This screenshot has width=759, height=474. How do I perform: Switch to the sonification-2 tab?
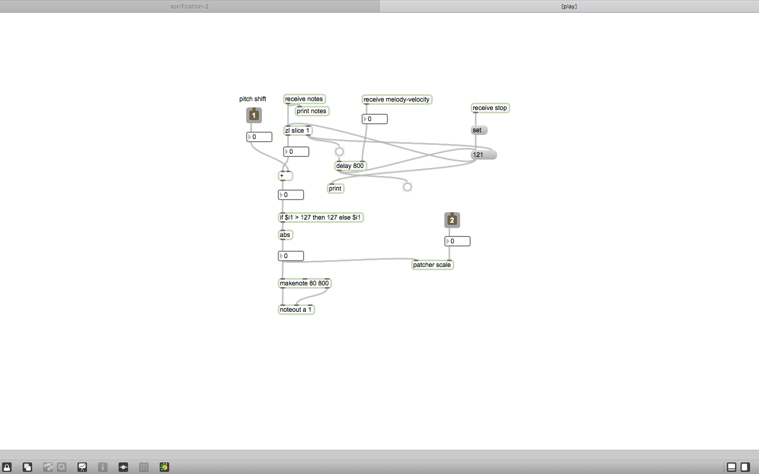189,6
